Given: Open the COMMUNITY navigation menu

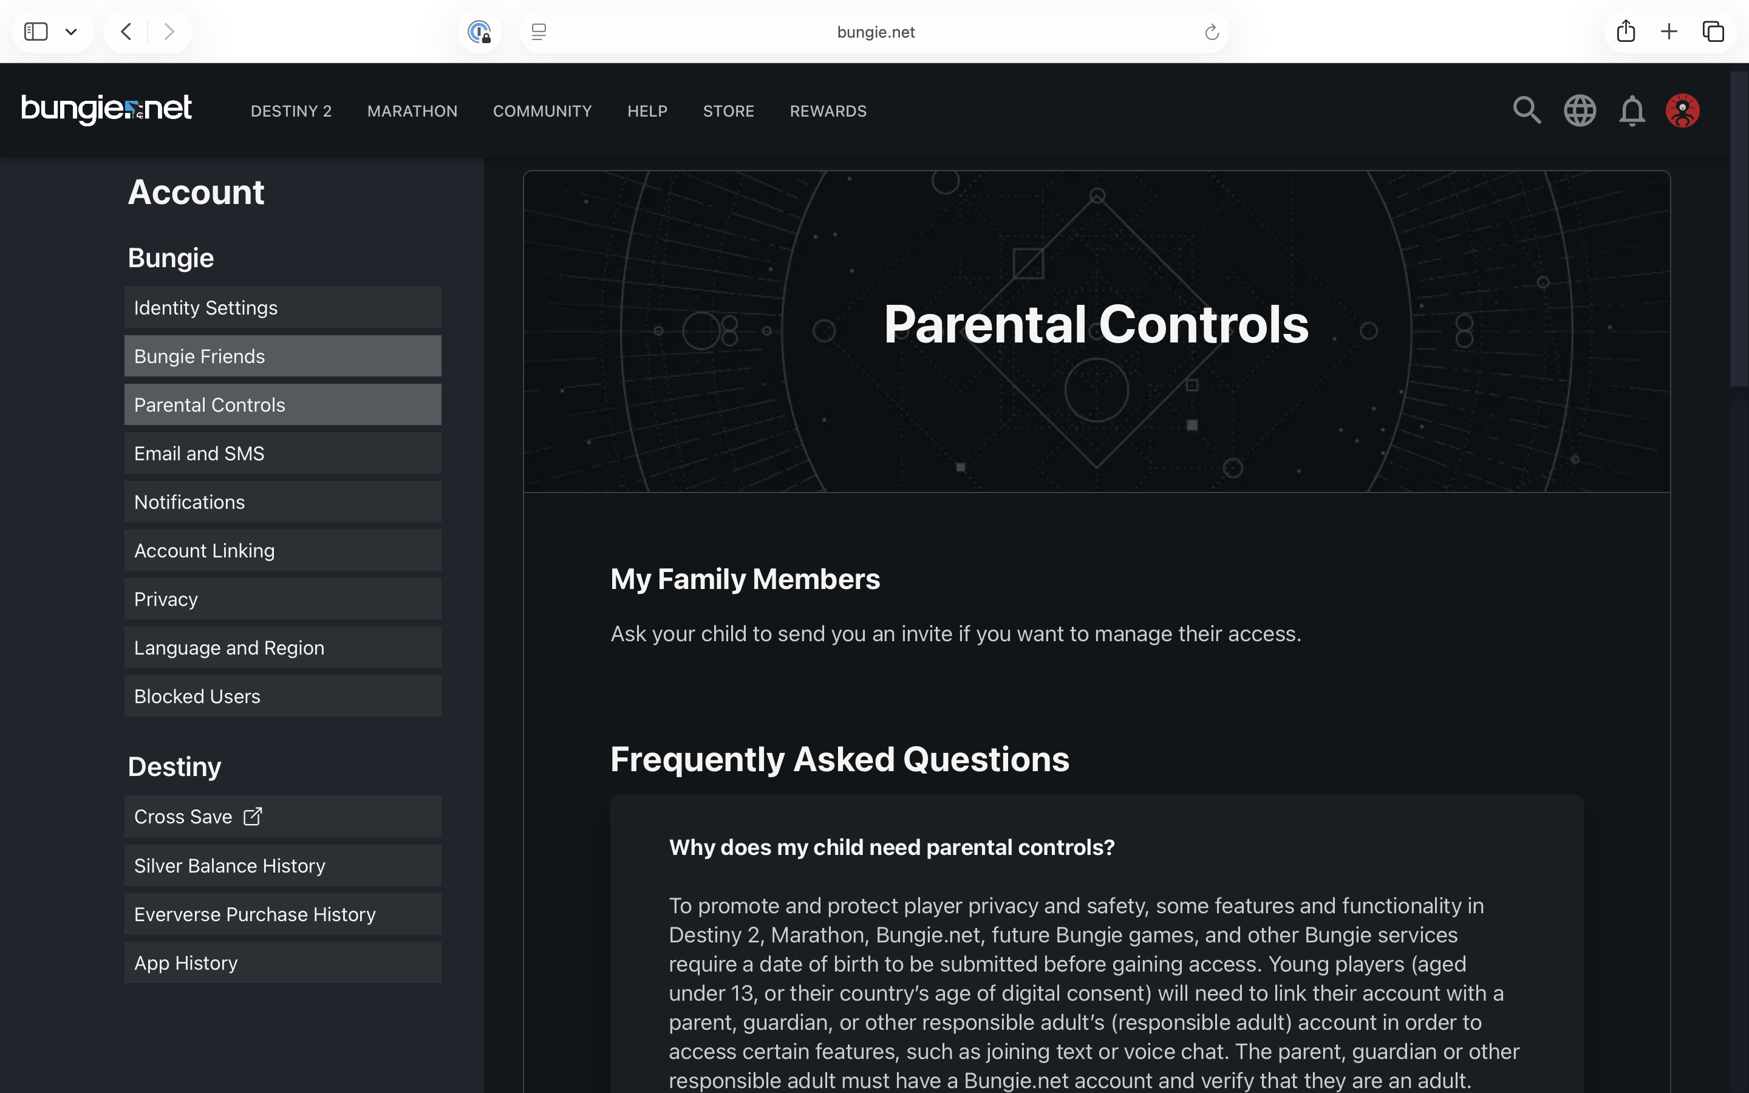Looking at the screenshot, I should [542, 111].
